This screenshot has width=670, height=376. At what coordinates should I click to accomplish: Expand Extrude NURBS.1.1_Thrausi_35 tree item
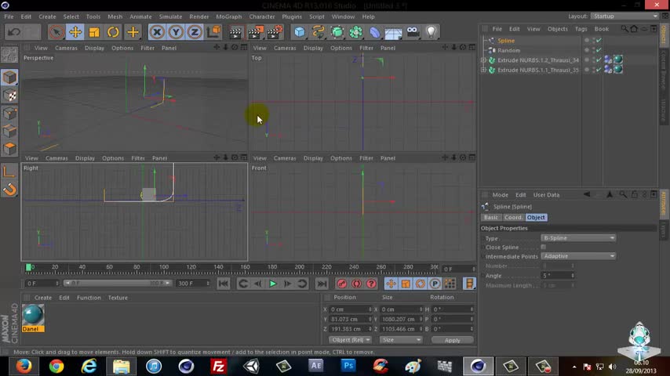click(x=484, y=70)
